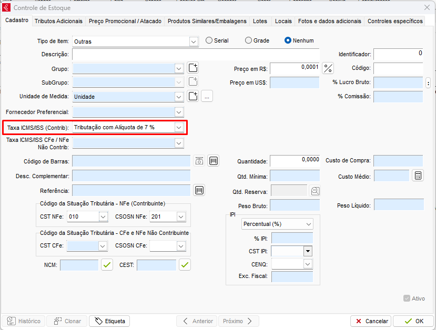Click the barcode icon beside Referência field
This screenshot has height=330, width=436.
199,190
